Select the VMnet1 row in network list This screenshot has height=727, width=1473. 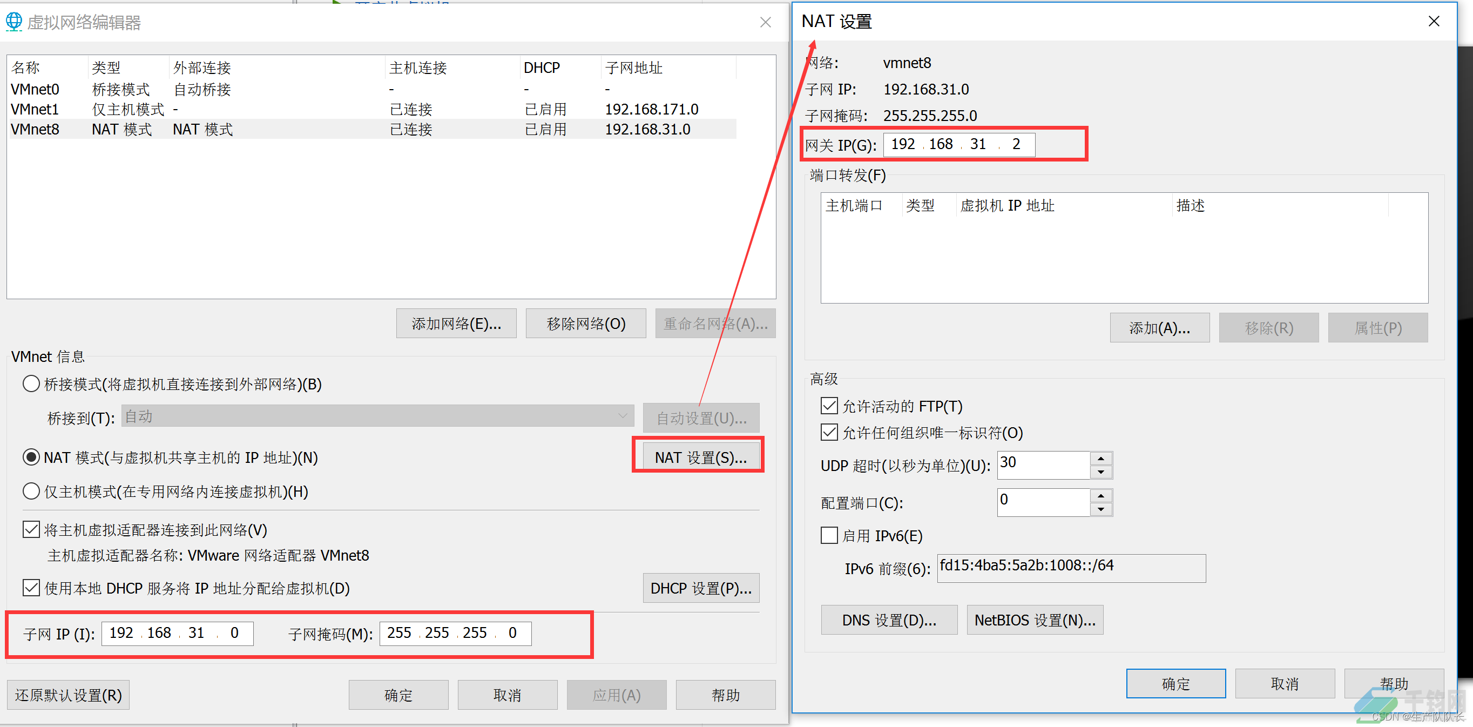[372, 109]
